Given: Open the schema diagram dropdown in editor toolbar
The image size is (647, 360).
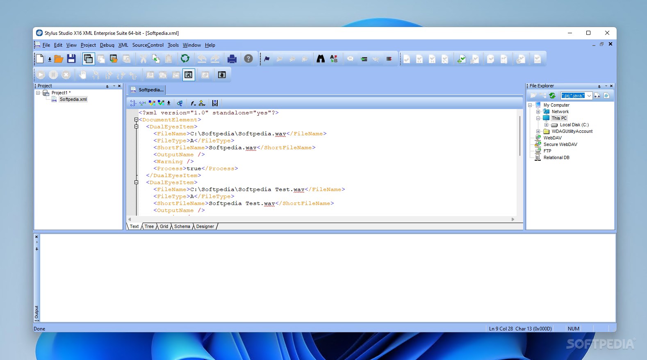Looking at the screenshot, I should [x=202, y=103].
